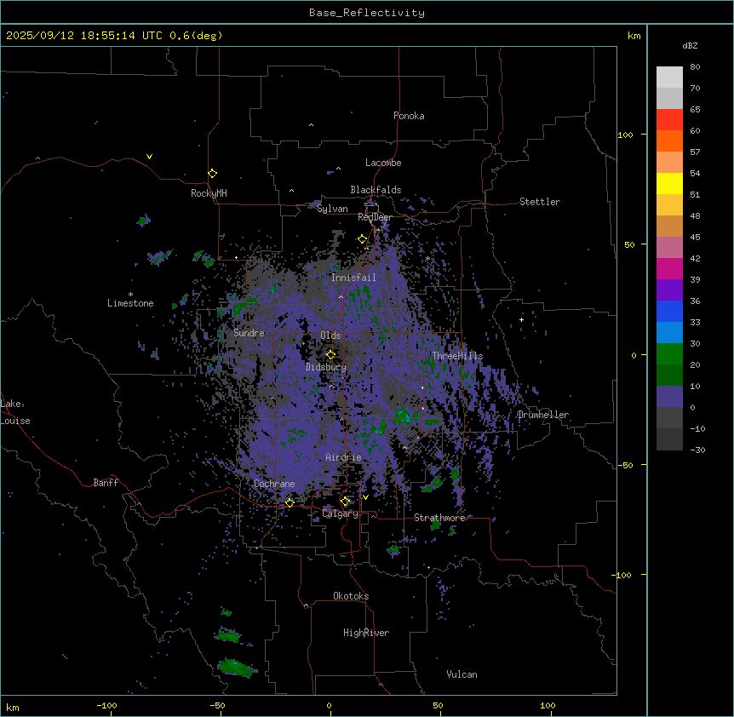Select the Banff label
The width and height of the screenshot is (734, 717).
(106, 483)
